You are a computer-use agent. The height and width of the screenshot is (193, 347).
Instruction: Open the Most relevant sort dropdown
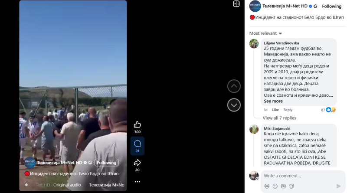click(x=265, y=33)
